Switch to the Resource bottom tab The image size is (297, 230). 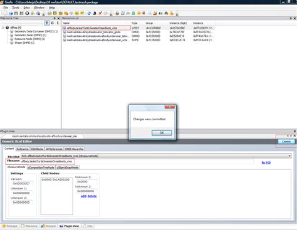coord(29,226)
